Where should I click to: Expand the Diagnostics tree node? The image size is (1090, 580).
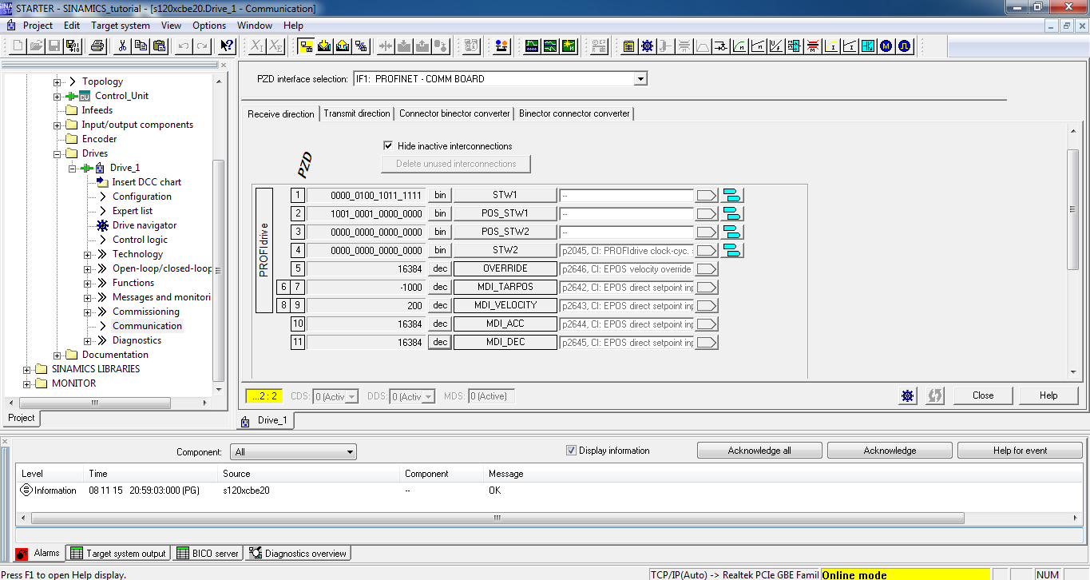tap(87, 340)
